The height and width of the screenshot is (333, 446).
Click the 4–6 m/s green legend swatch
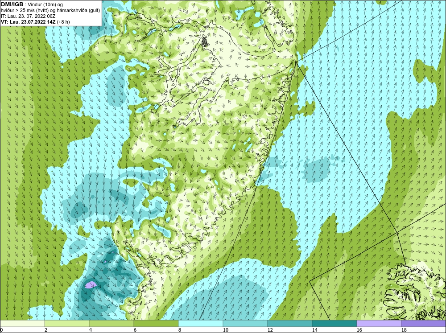coord(111,324)
